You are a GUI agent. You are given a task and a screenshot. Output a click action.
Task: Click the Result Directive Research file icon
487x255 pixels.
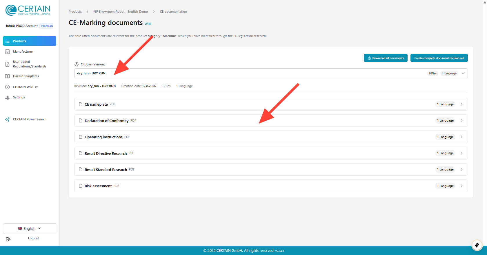(x=81, y=153)
